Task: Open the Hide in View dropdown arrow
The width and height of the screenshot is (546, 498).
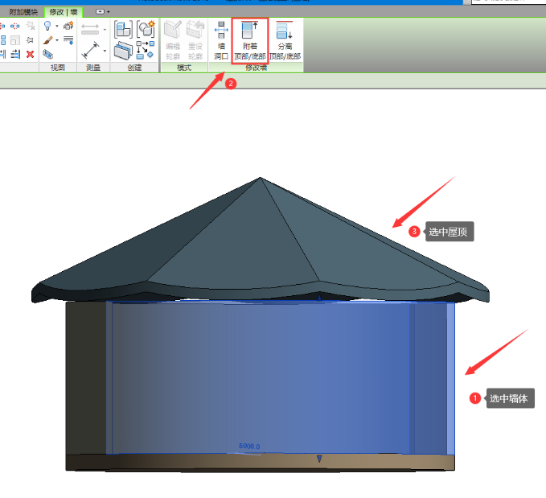Action: point(57,26)
